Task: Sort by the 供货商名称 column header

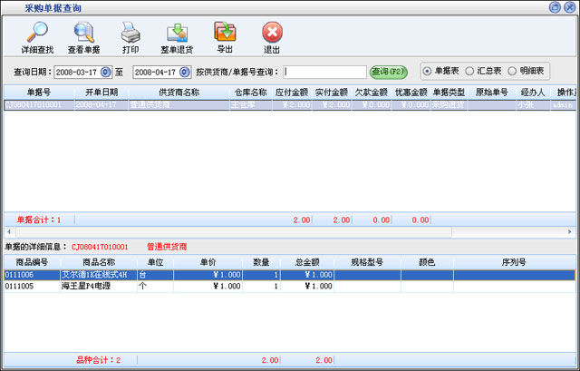Action: pyautogui.click(x=179, y=93)
